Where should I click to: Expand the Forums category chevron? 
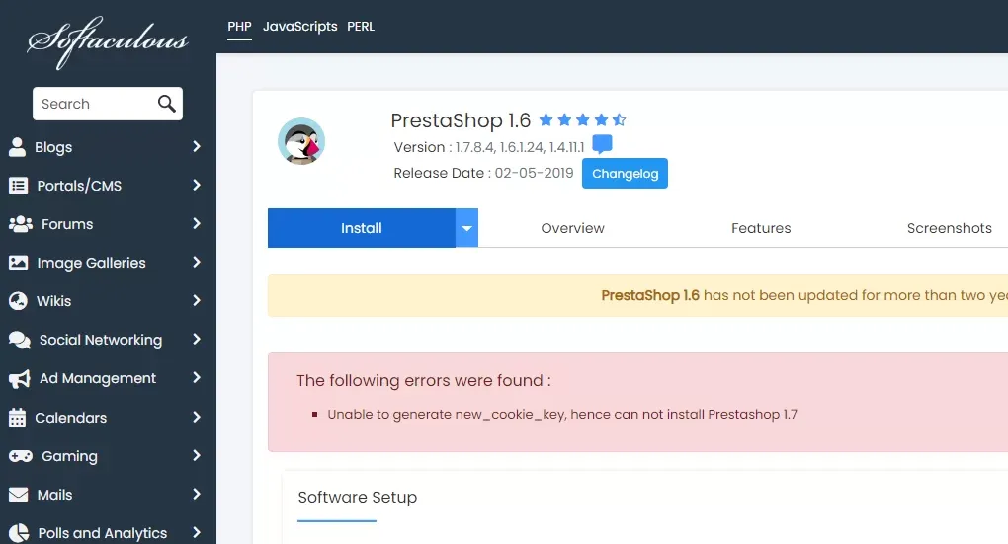point(196,223)
